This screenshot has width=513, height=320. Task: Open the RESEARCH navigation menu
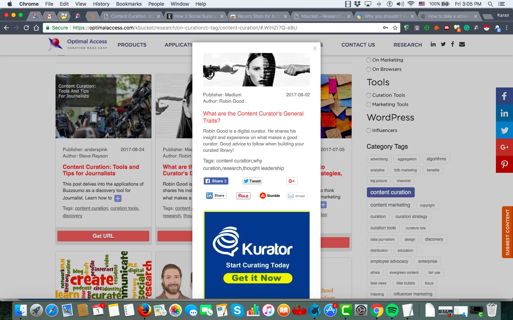point(408,45)
